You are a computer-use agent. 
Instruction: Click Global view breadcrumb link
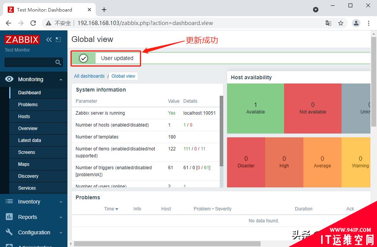[x=123, y=76]
